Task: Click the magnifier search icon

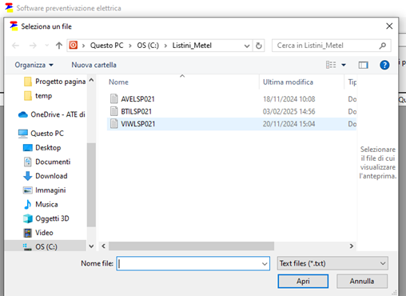Action: pos(383,46)
